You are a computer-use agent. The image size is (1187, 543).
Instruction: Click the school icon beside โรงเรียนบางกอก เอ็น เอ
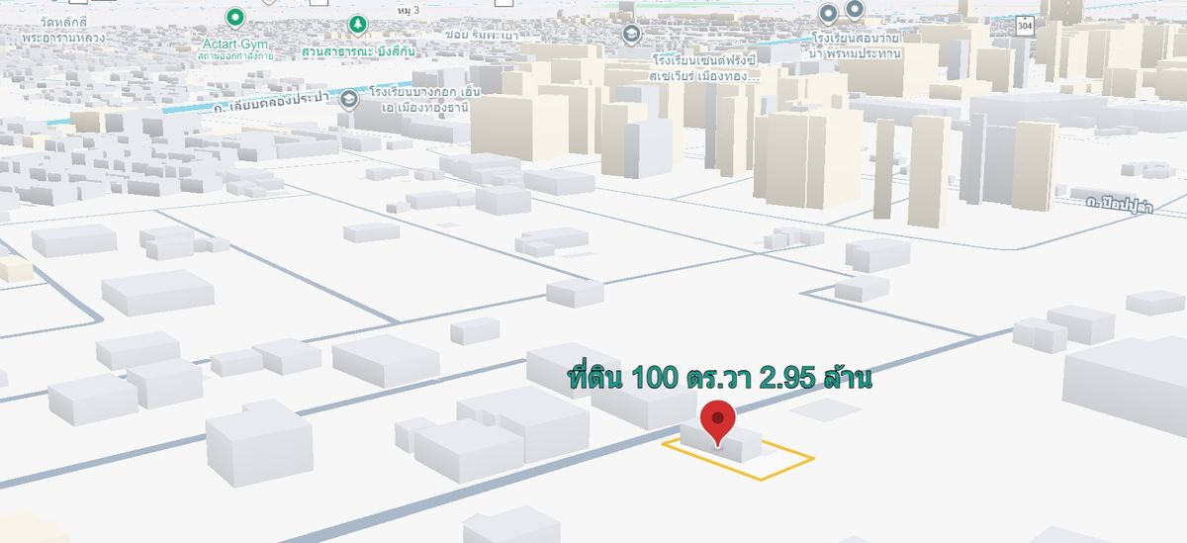(348, 99)
